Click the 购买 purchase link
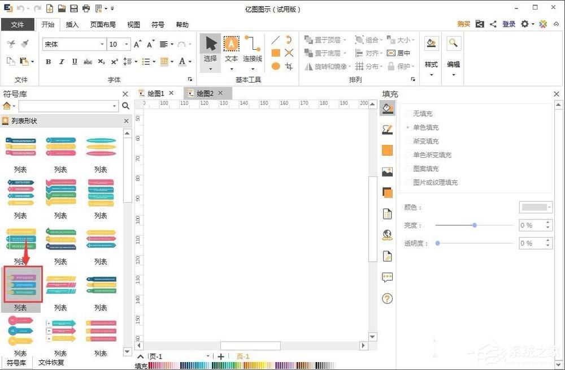 pyautogui.click(x=463, y=24)
